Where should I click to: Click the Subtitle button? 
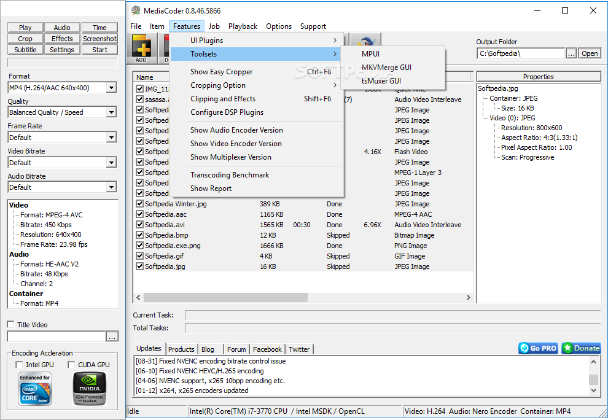(x=25, y=50)
